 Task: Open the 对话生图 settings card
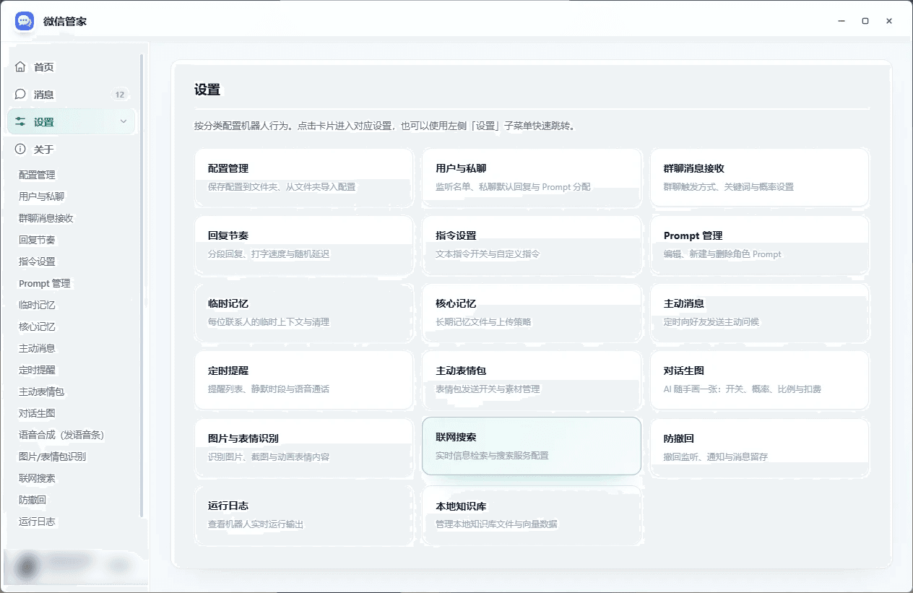pos(760,380)
